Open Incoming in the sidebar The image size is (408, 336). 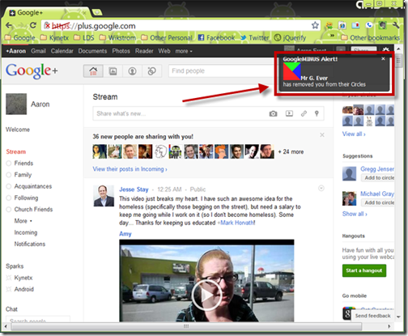[x=26, y=232]
